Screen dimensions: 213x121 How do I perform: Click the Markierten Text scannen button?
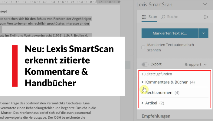point(170,33)
